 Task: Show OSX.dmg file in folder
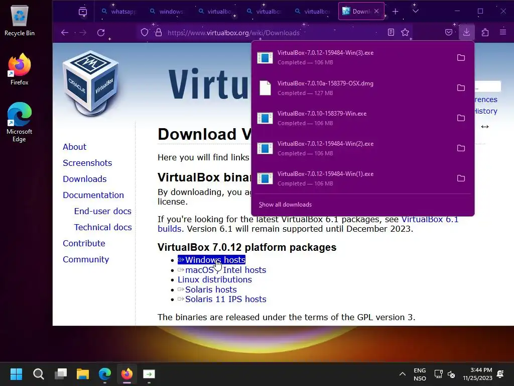click(461, 88)
